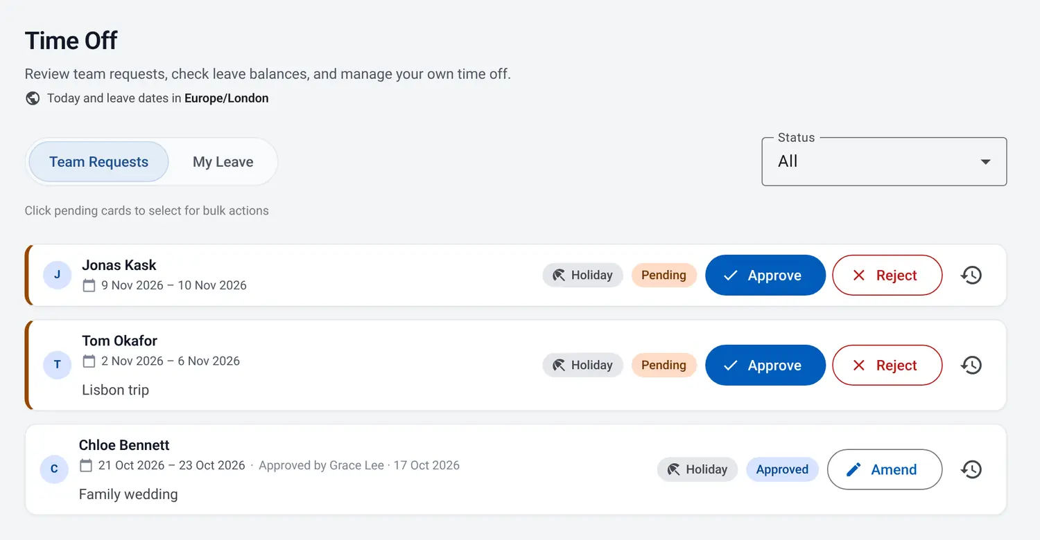The height and width of the screenshot is (540, 1040).
Task: Click the Pending badge on Jonas Kask's card
Action: coord(664,275)
